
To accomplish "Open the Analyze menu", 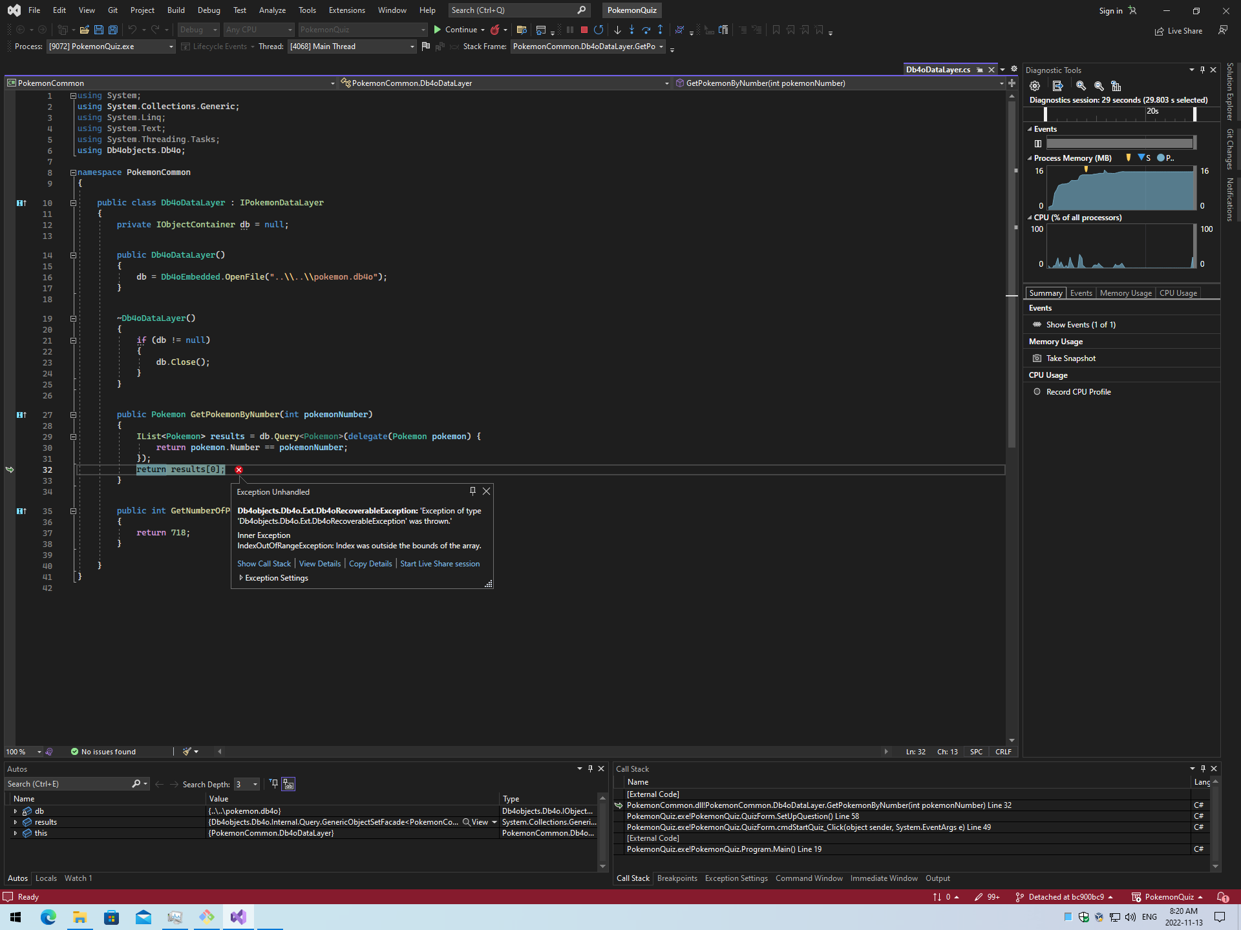I will pyautogui.click(x=272, y=10).
